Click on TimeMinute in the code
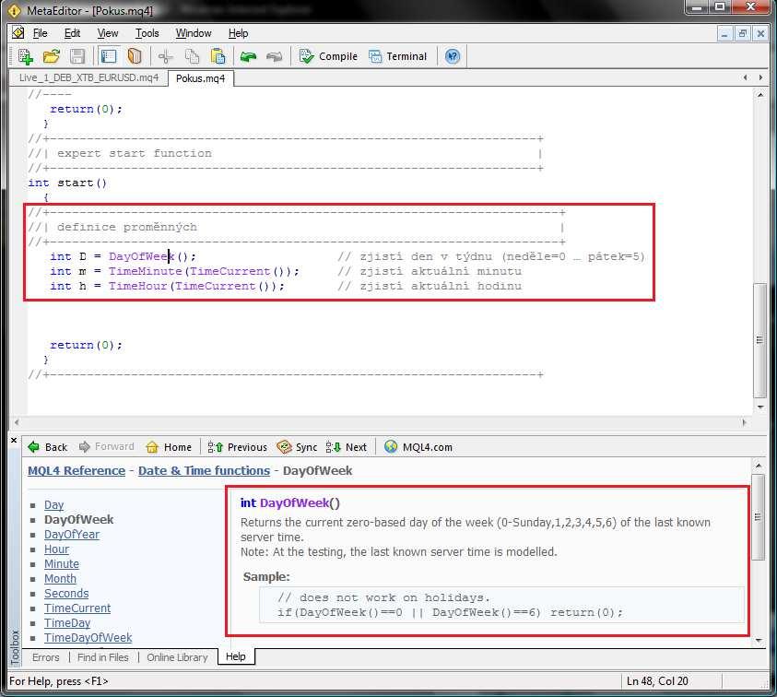 146,271
